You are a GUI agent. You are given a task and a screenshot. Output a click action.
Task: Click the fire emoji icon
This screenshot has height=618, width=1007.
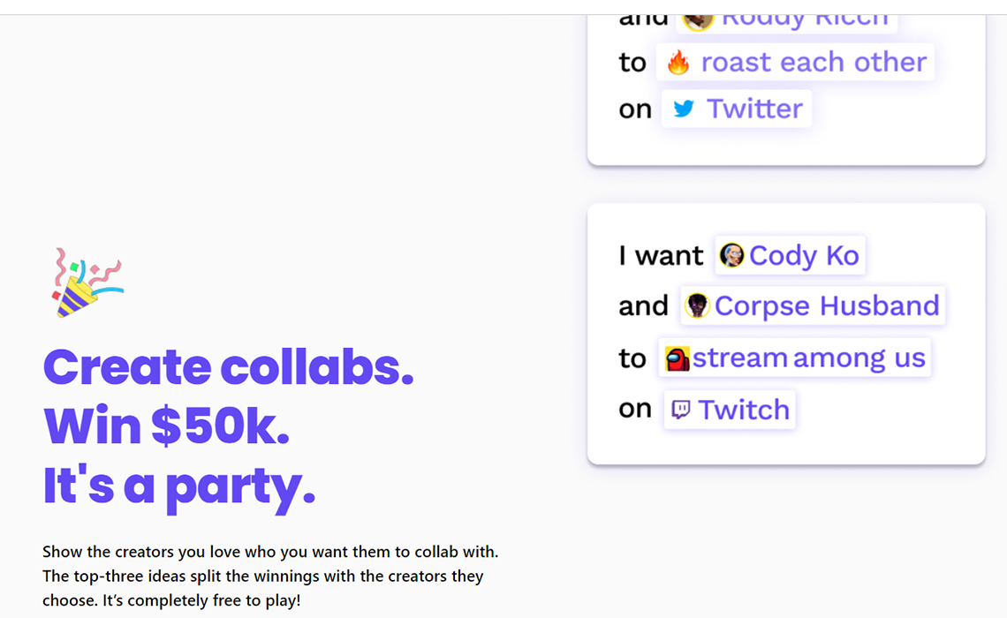click(678, 62)
